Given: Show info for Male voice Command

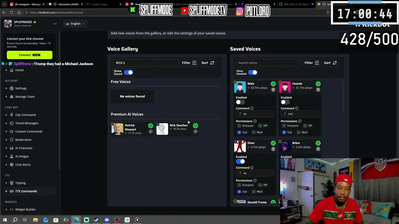Looking at the screenshot, I should 252,108.
